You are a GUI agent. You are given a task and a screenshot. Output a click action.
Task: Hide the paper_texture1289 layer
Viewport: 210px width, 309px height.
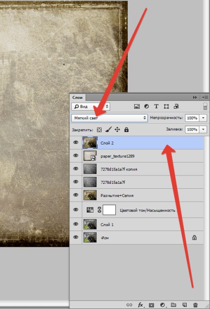76,155
